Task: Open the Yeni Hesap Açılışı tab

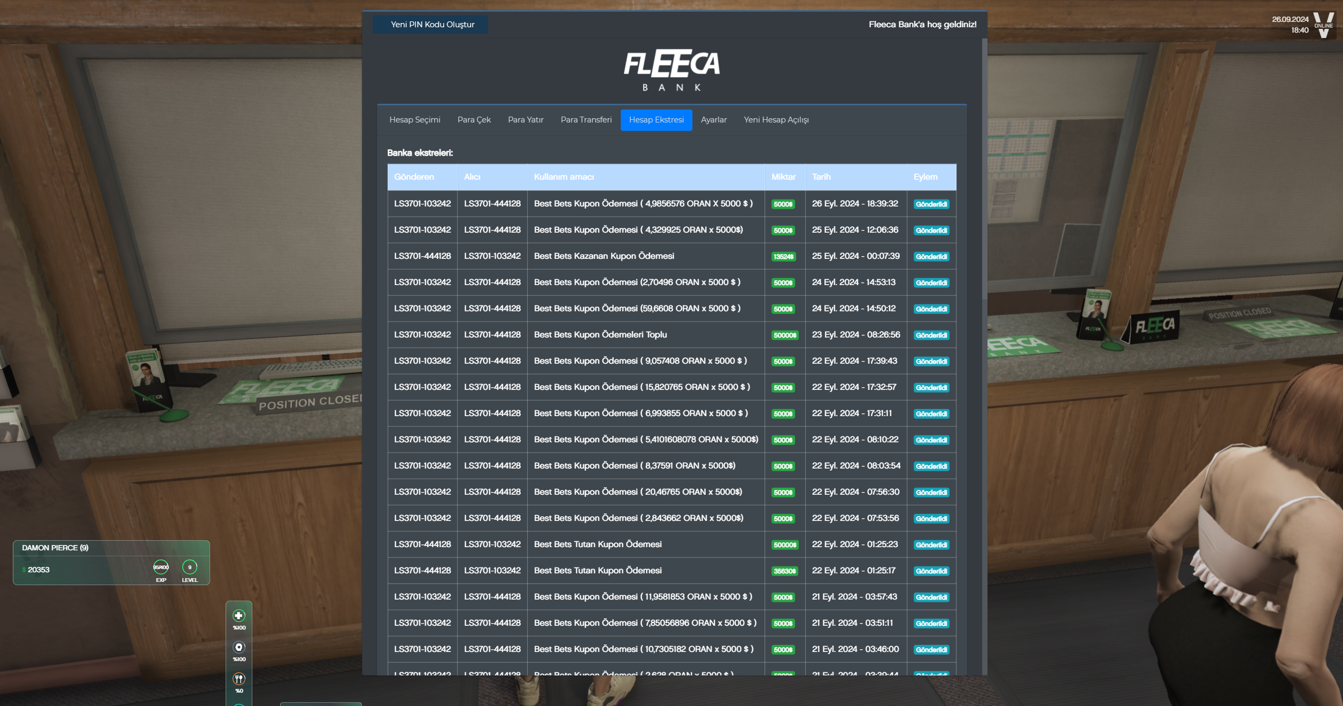Action: click(776, 120)
